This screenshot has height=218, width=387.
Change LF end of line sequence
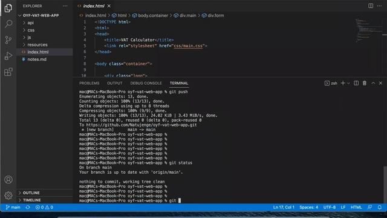click(x=343, y=207)
